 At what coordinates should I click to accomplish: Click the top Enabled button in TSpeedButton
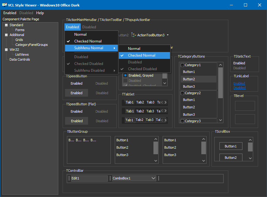point(77,83)
